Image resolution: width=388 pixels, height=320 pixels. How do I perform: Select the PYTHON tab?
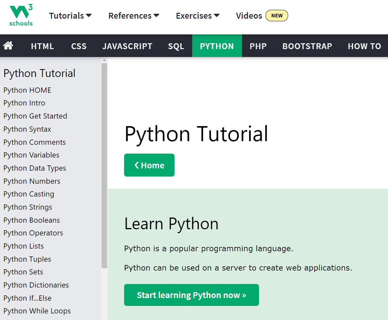[217, 46]
